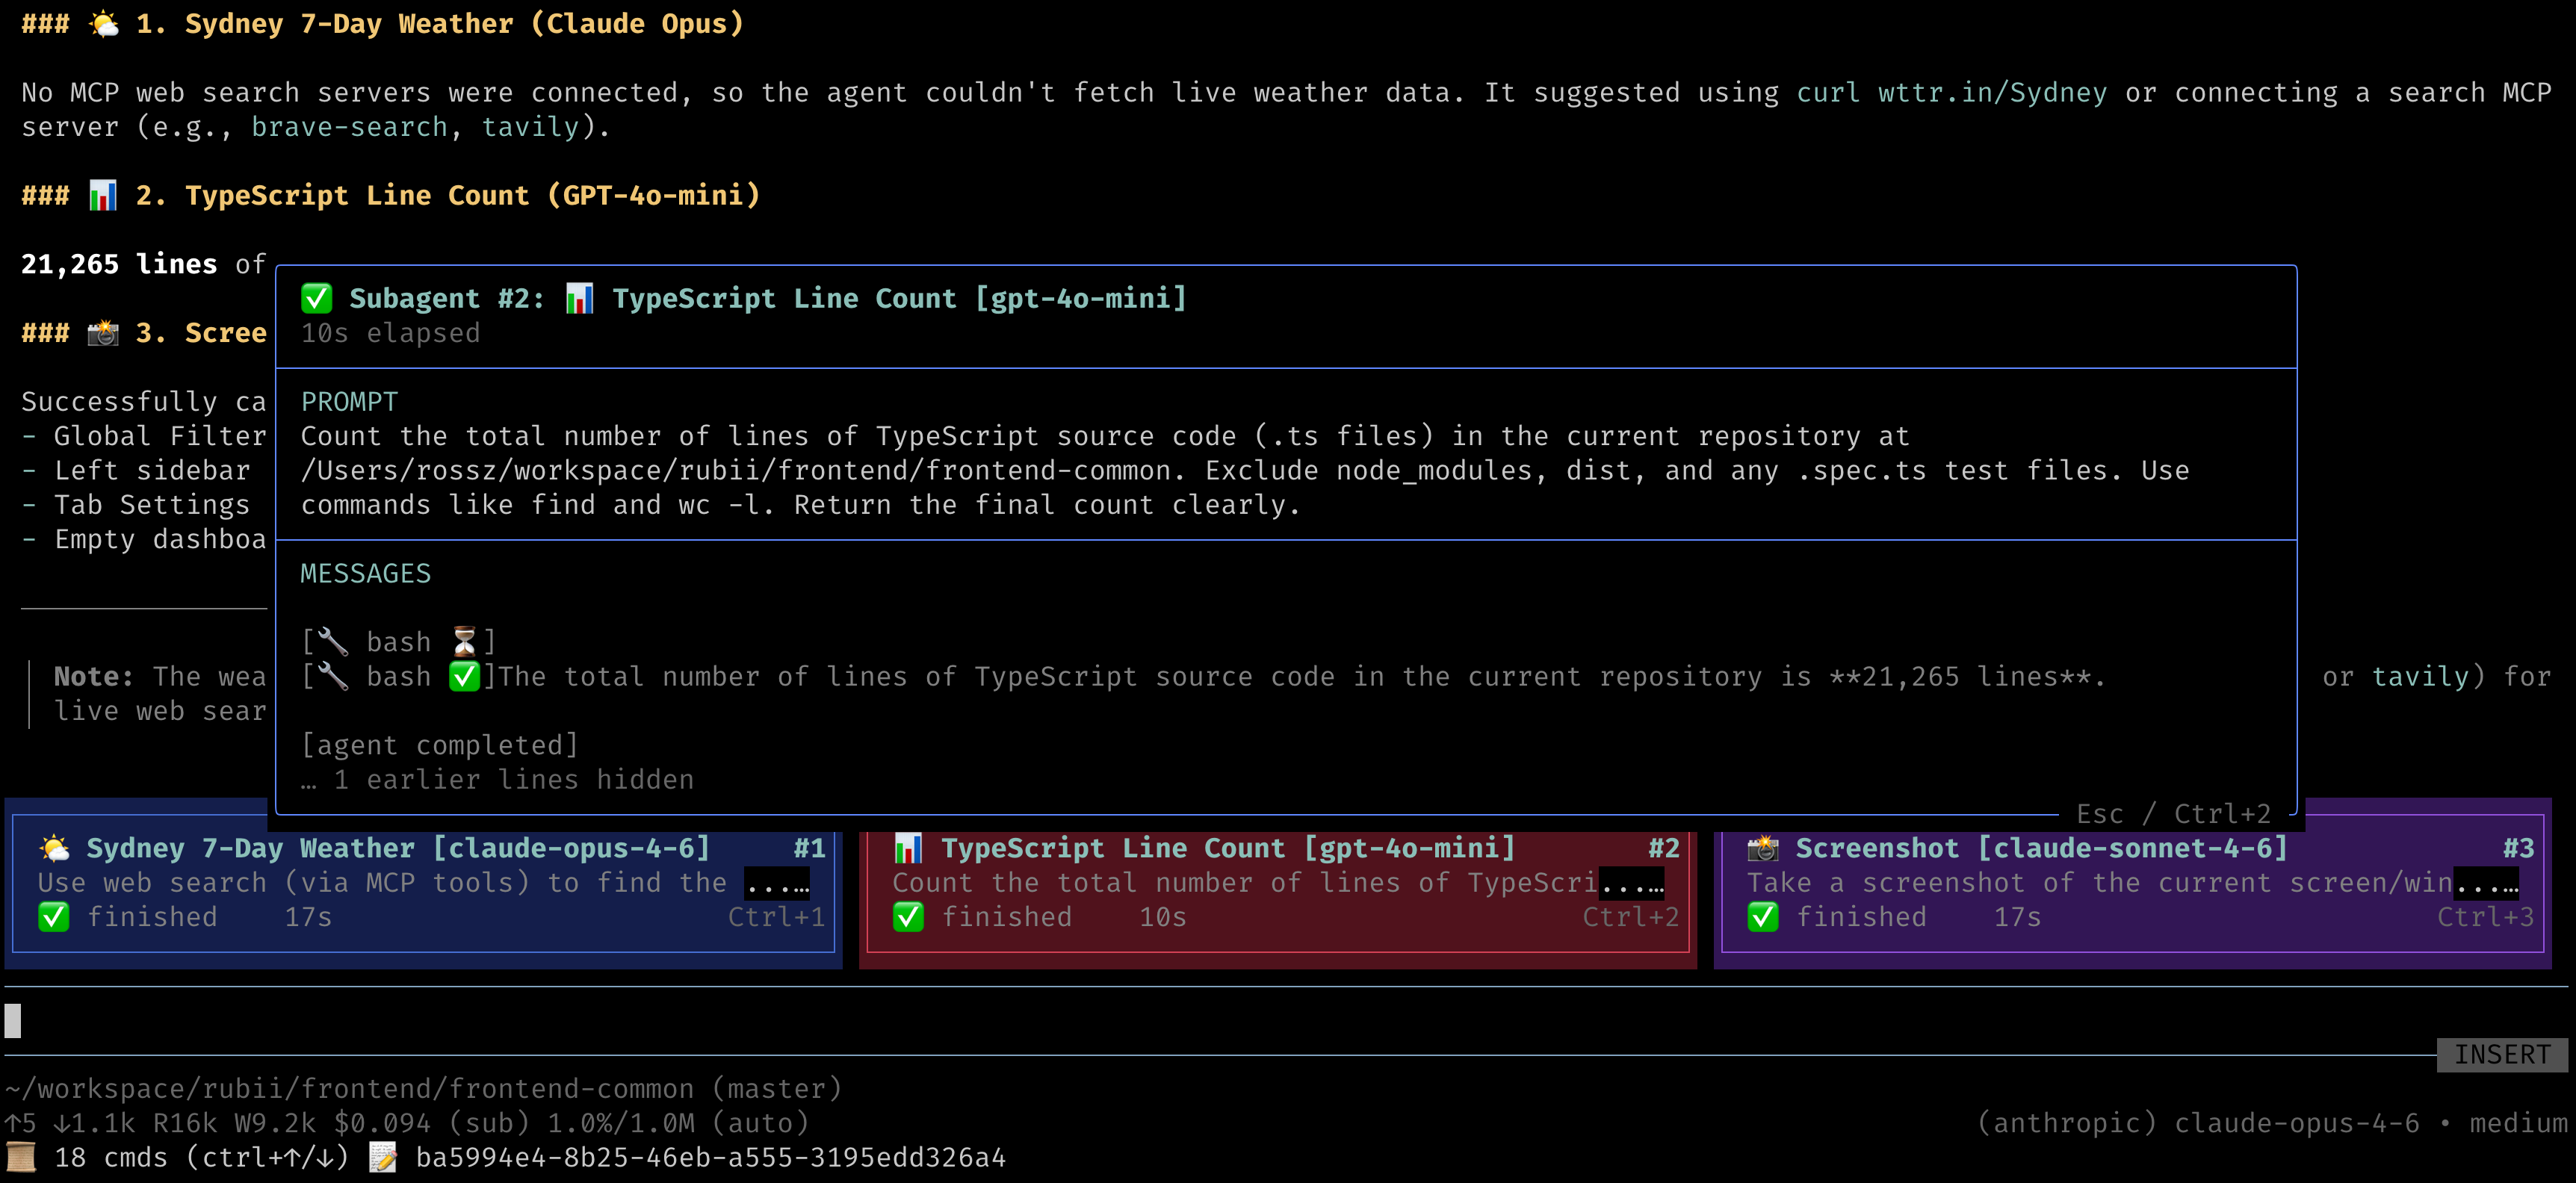2576x1183 pixels.
Task: Click the 'Note:' bold label
Action: (x=93, y=677)
